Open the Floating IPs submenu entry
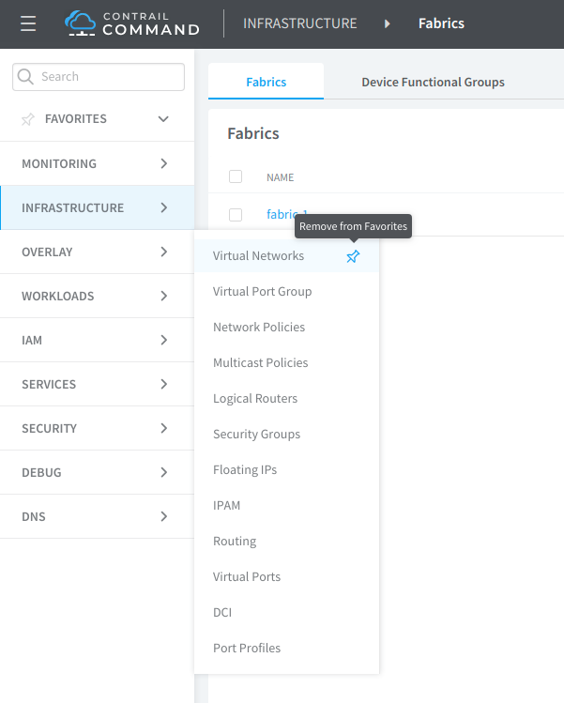564x703 pixels. (245, 469)
